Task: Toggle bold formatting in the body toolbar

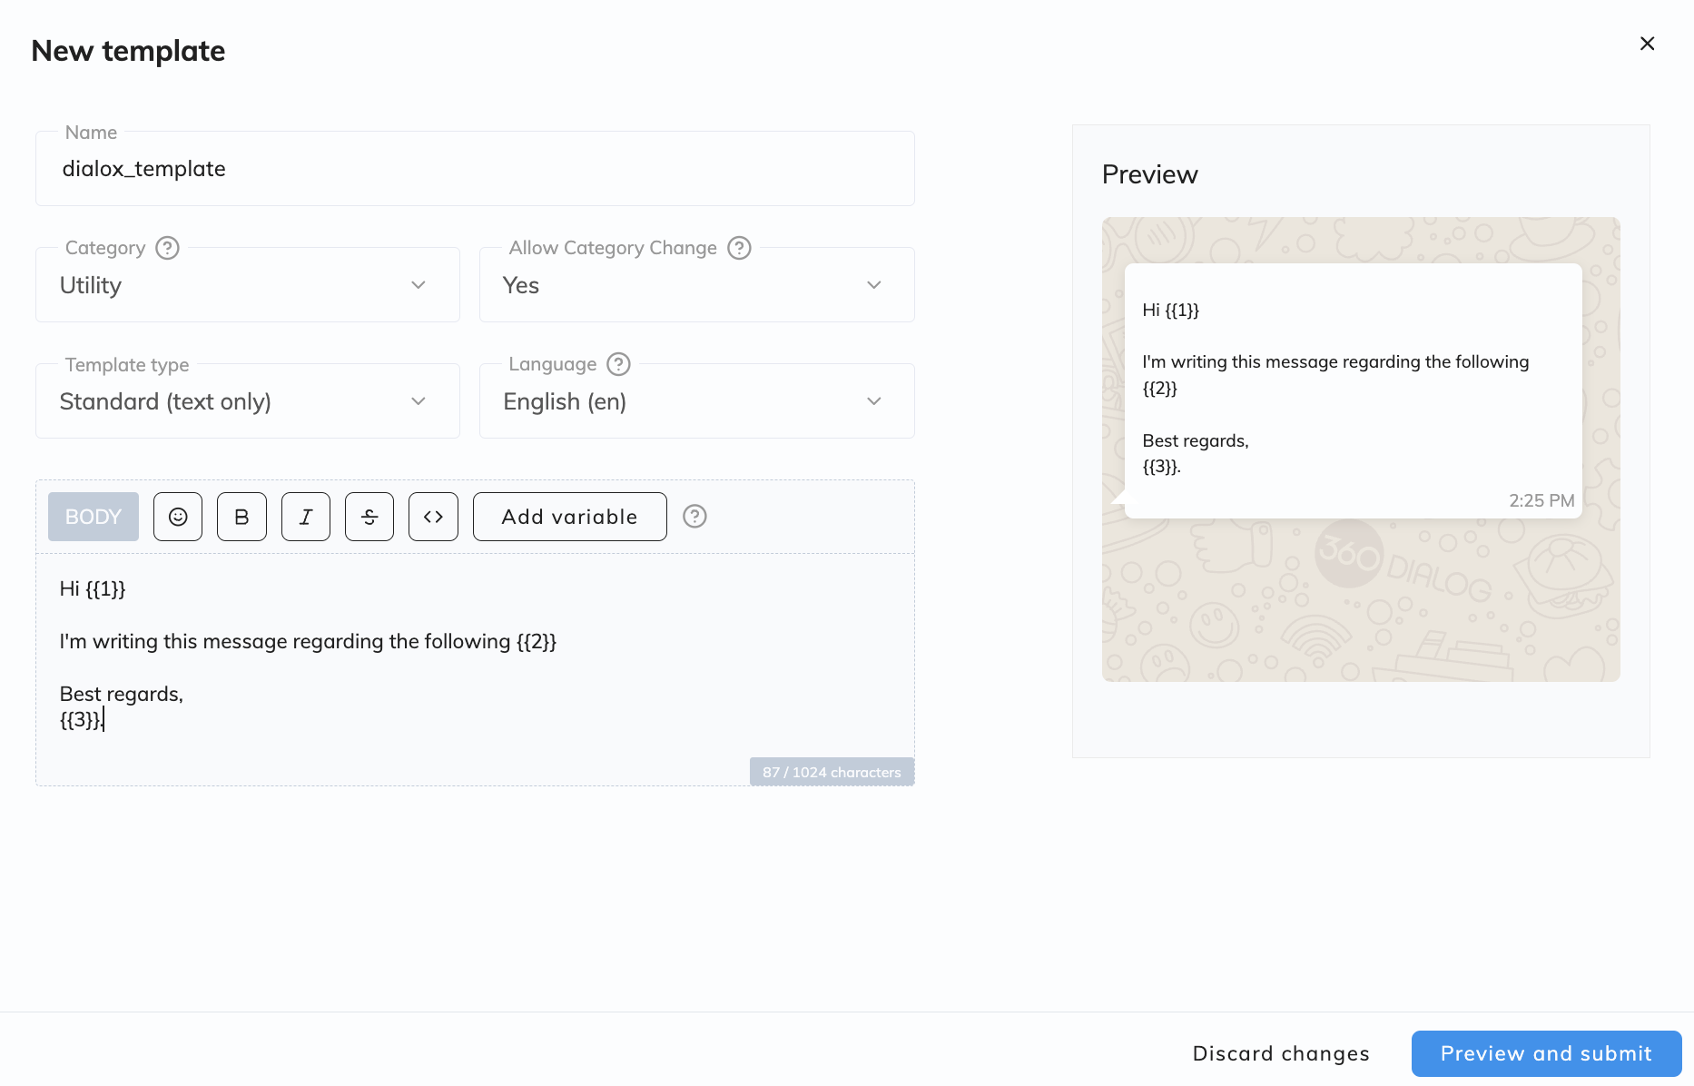Action: coord(241,517)
